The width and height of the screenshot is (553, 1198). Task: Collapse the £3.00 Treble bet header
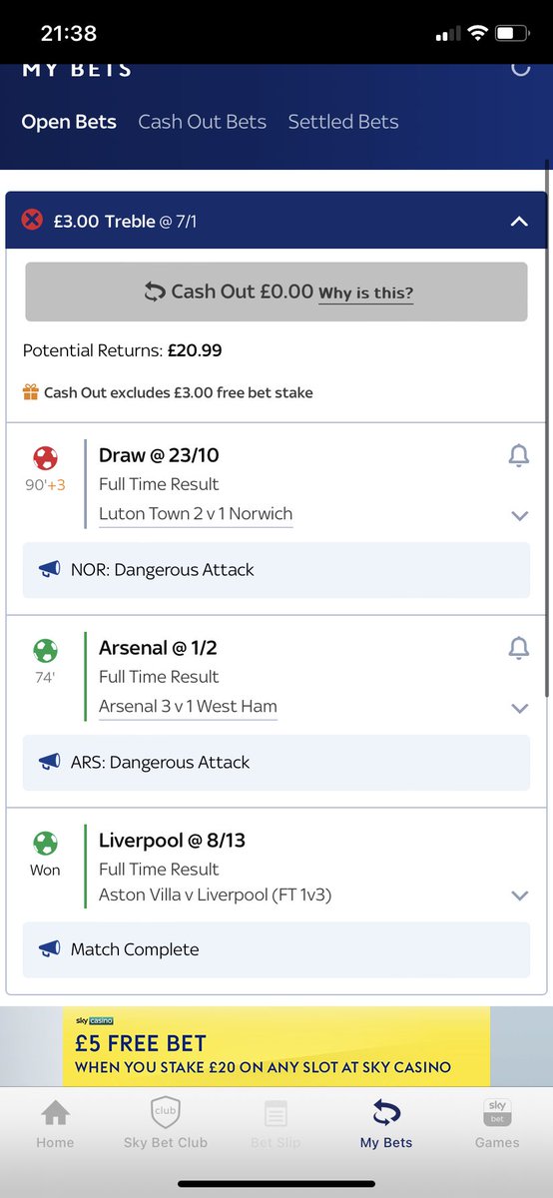[519, 221]
